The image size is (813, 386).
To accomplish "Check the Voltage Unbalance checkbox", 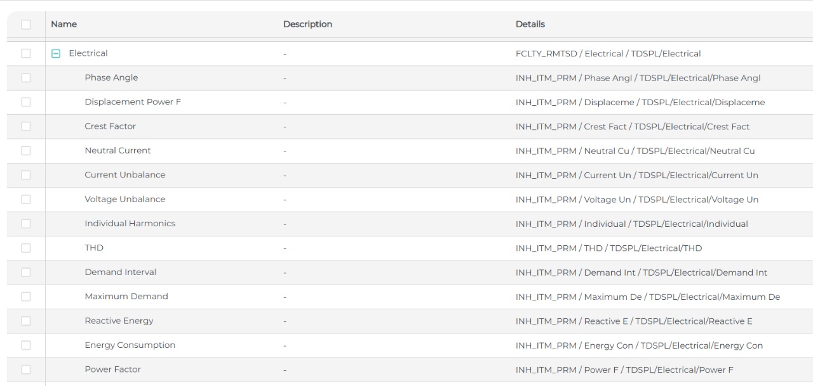I will (25, 199).
